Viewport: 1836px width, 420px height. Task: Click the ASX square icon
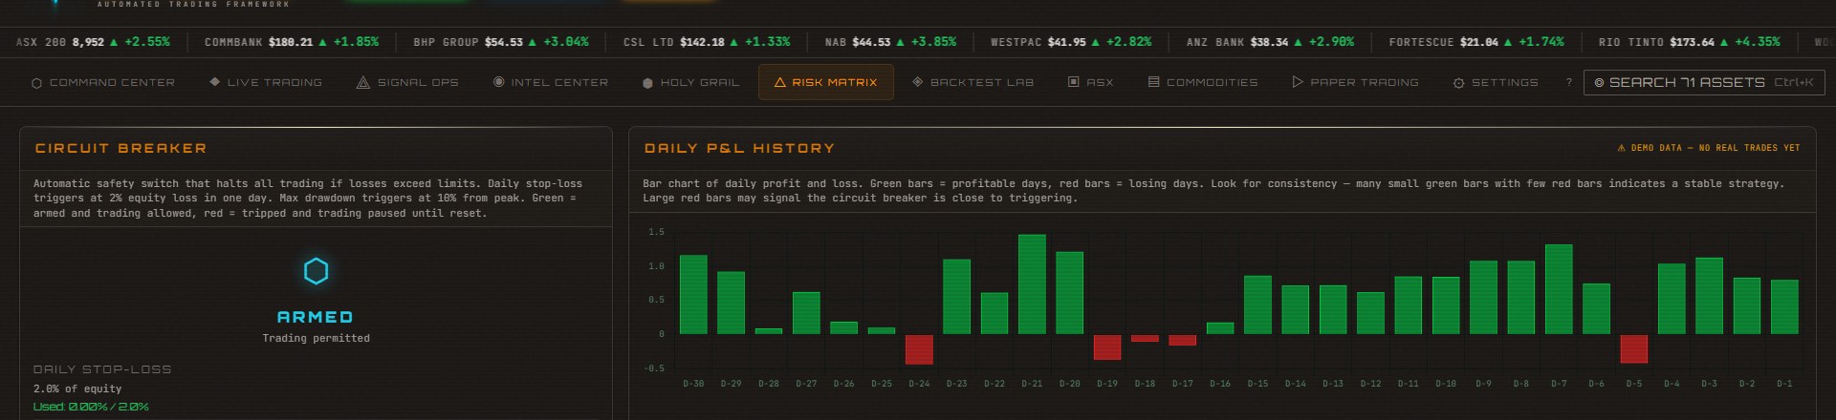1074,82
